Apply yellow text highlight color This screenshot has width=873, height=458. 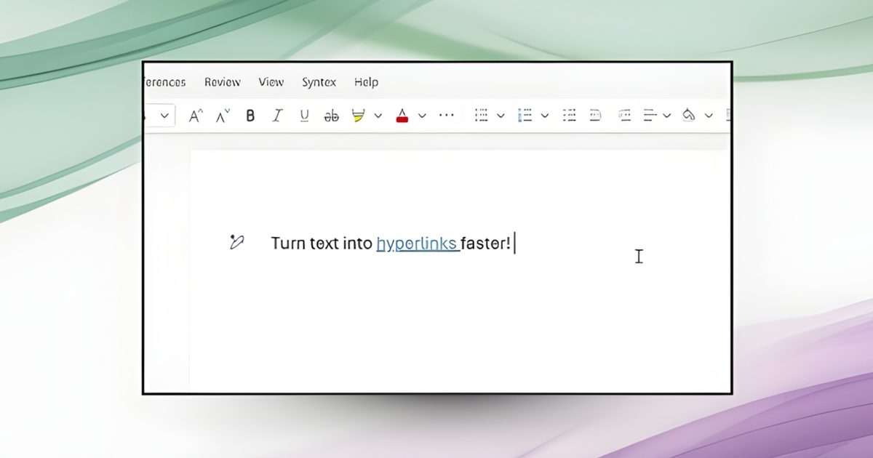(357, 116)
